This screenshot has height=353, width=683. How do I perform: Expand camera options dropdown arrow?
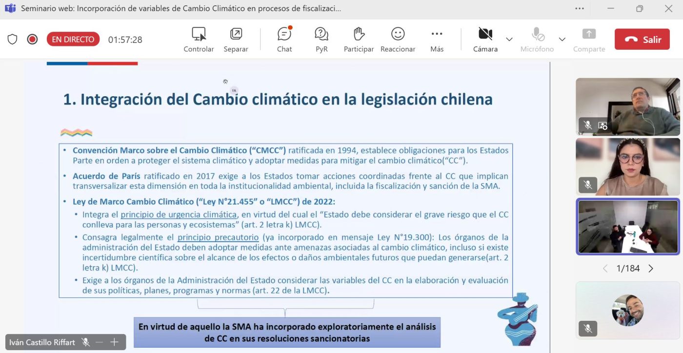pyautogui.click(x=509, y=40)
